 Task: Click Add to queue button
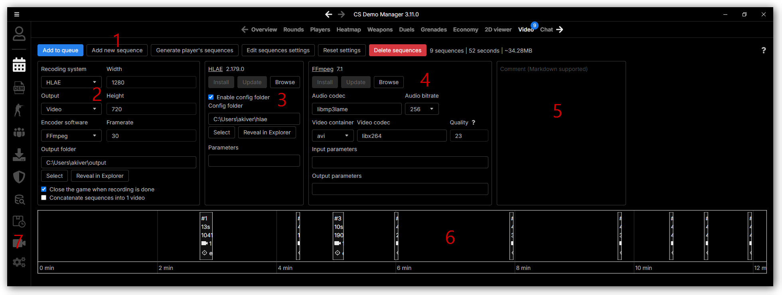click(x=61, y=50)
